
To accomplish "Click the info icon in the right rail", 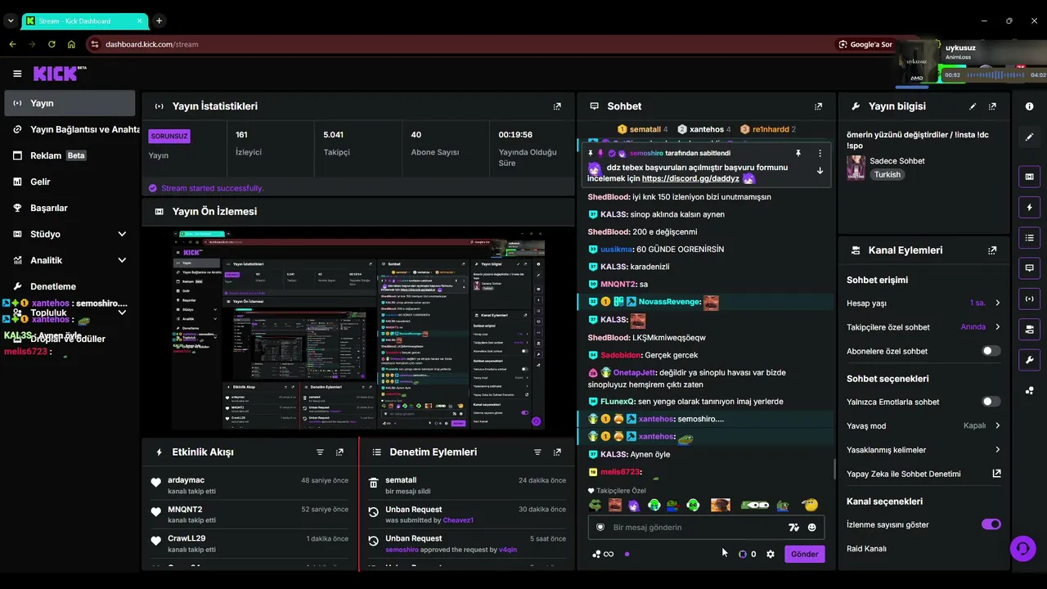I will (x=1029, y=106).
